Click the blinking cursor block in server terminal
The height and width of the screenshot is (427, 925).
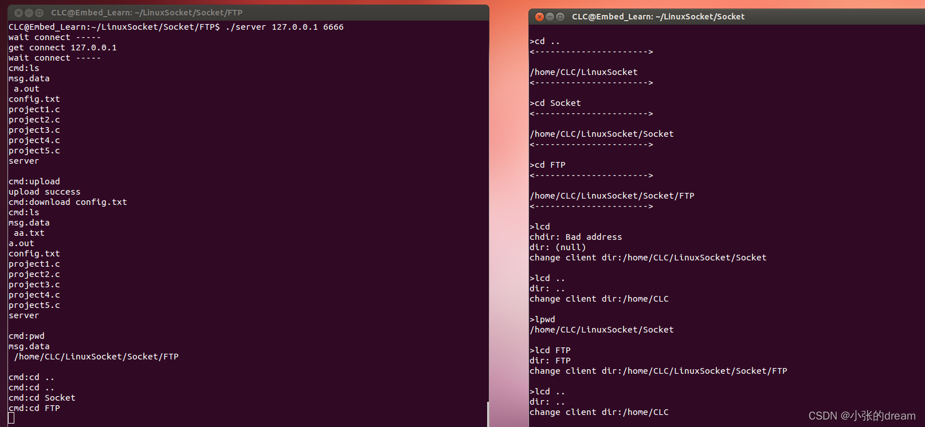(11, 418)
